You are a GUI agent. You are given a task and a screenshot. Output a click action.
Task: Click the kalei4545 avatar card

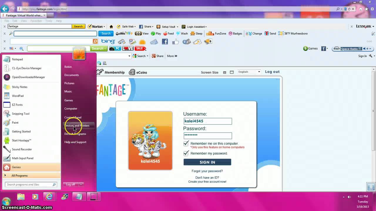[x=150, y=141]
